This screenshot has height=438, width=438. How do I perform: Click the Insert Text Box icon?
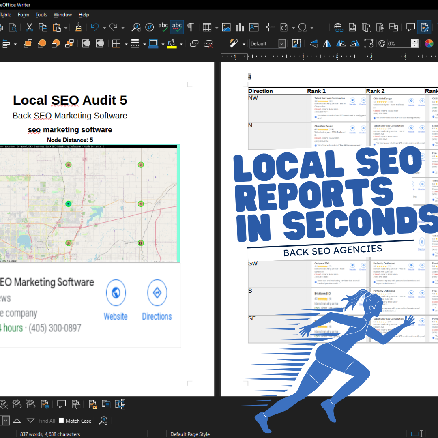(253, 28)
